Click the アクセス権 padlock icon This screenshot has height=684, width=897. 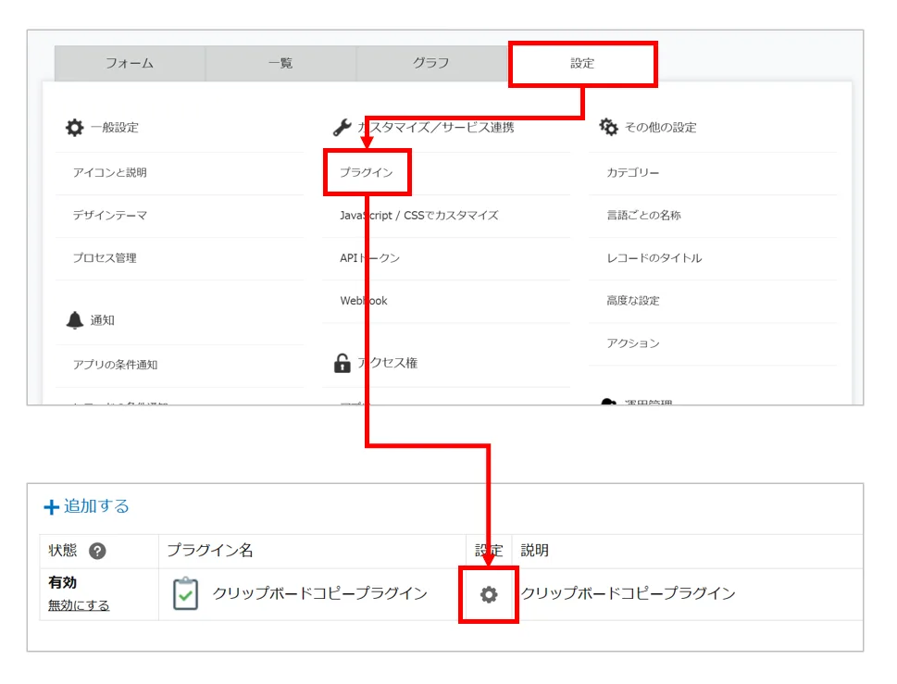(x=343, y=363)
